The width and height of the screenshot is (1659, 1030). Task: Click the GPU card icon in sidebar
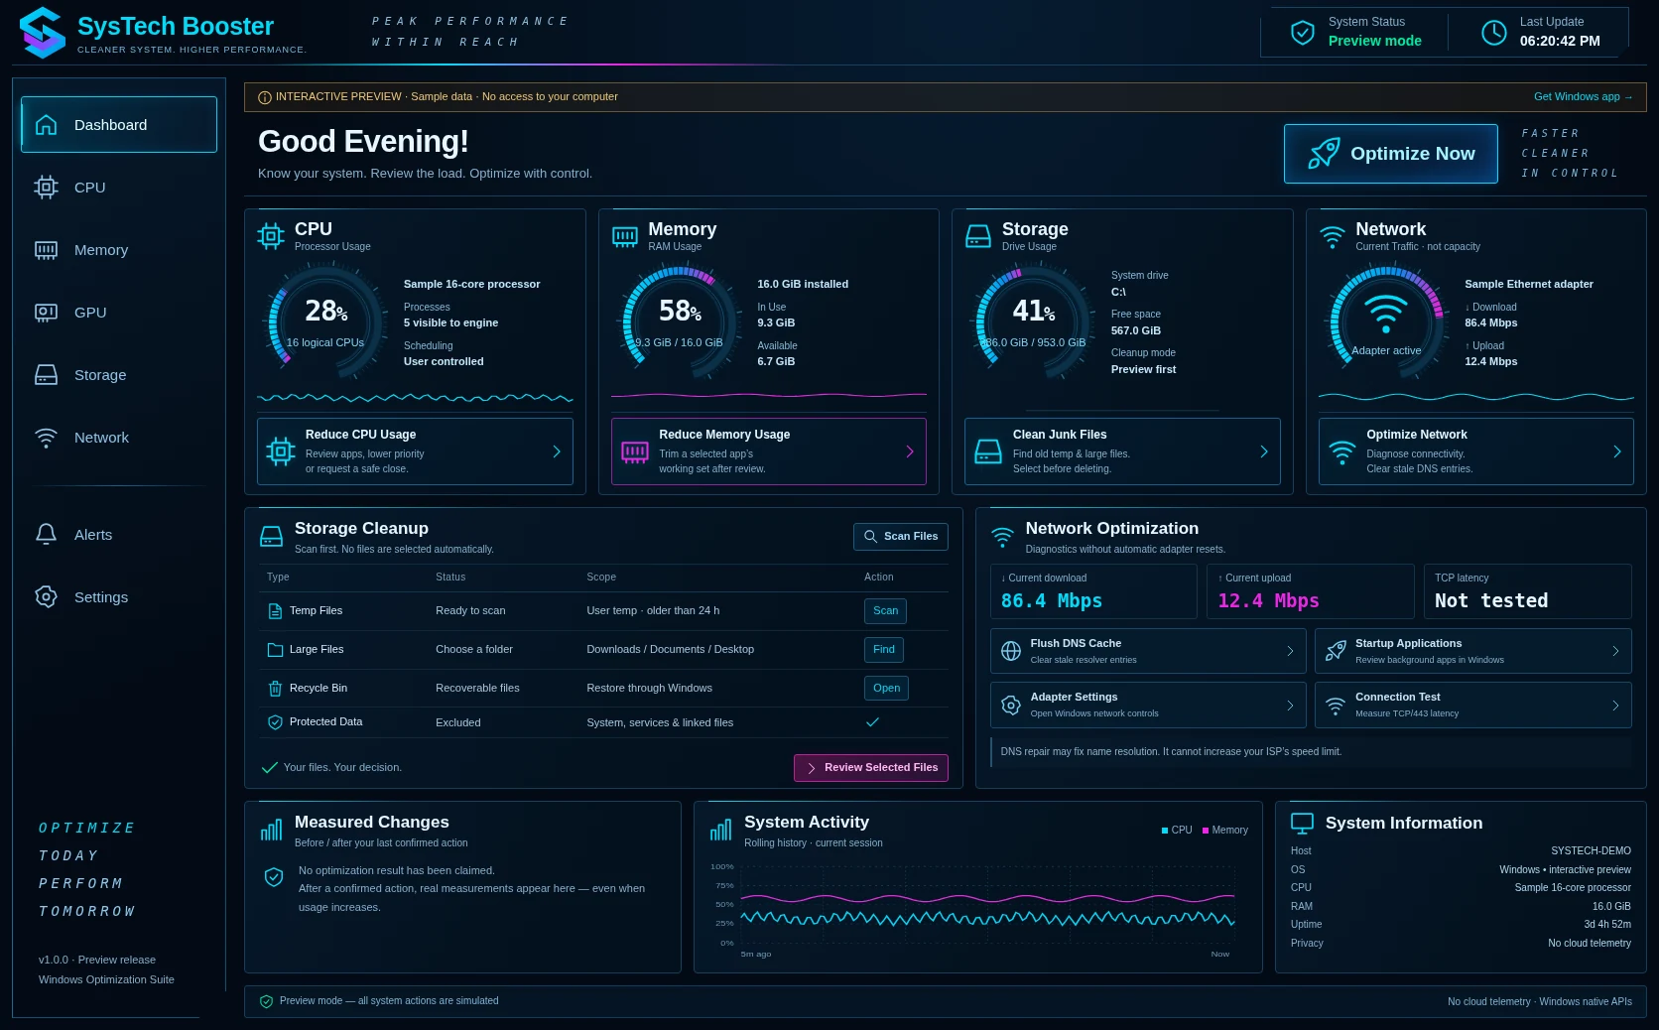46,313
